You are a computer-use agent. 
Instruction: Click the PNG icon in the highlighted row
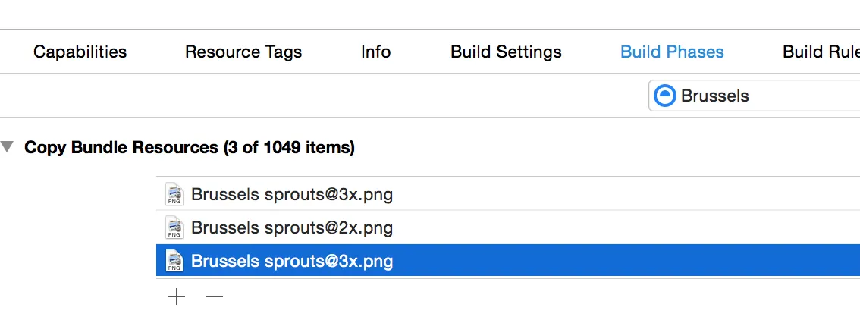click(x=174, y=262)
